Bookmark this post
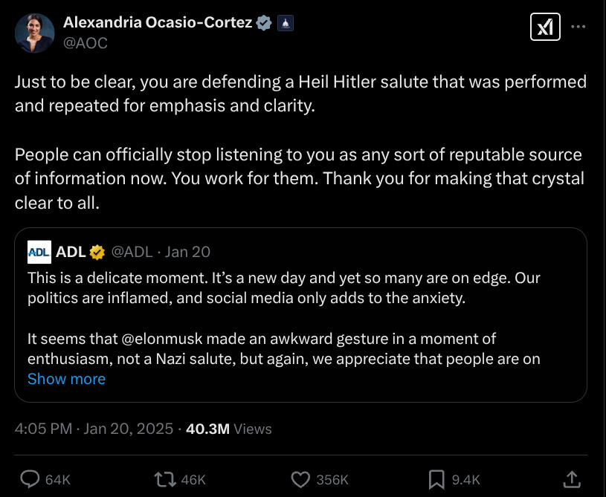This screenshot has width=606, height=497. (436, 478)
